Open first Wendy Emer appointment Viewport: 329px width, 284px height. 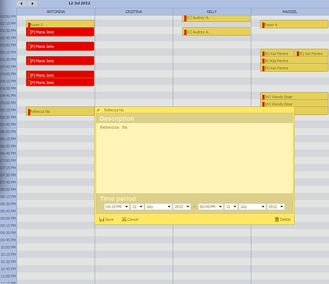(294, 97)
